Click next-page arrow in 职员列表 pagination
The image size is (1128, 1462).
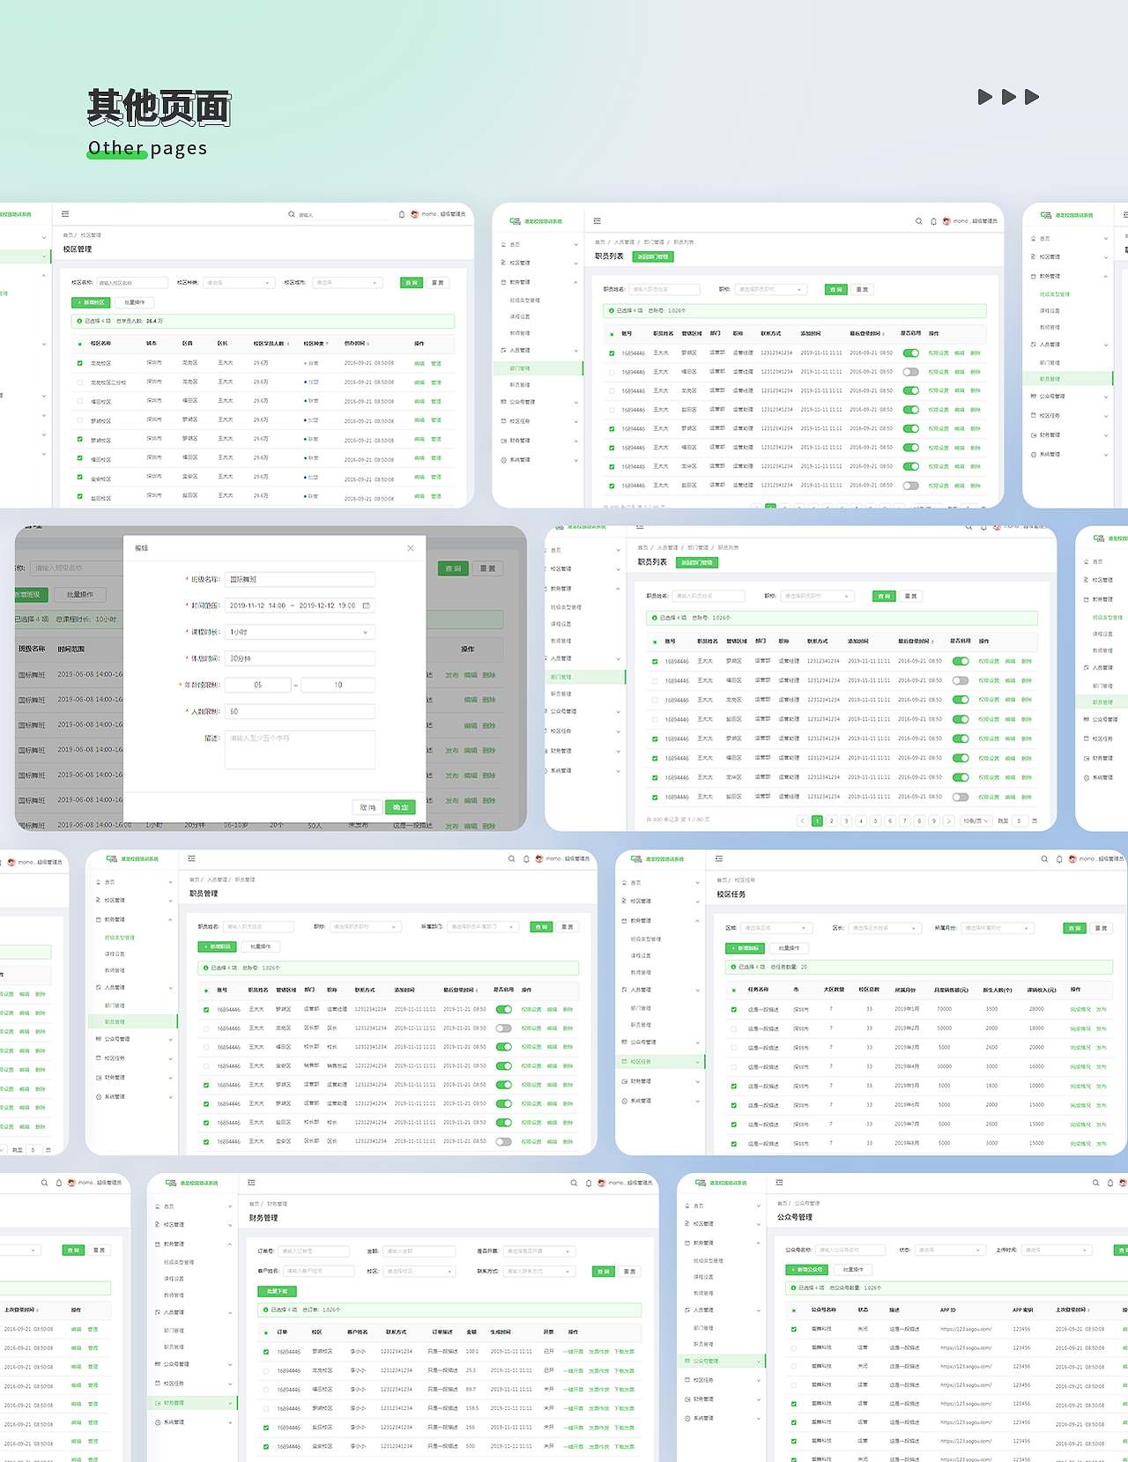[948, 820]
